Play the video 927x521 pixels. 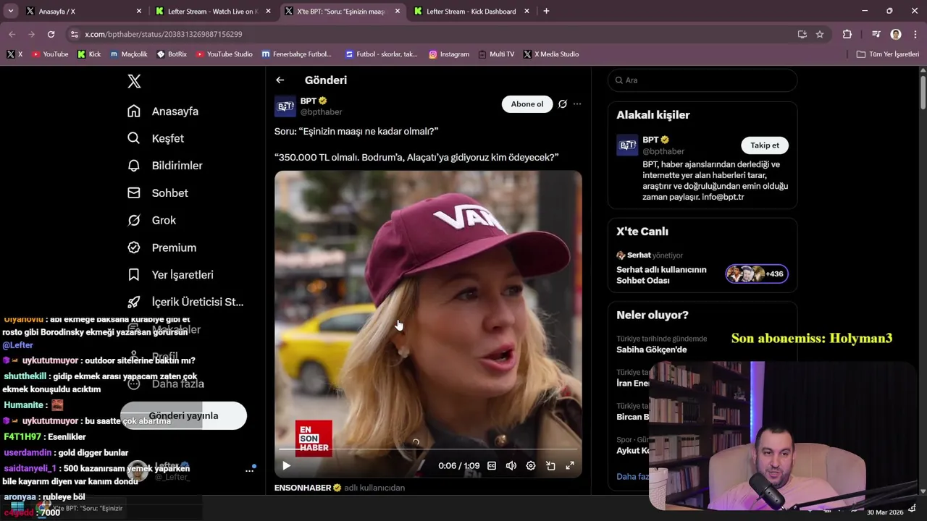pyautogui.click(x=286, y=466)
